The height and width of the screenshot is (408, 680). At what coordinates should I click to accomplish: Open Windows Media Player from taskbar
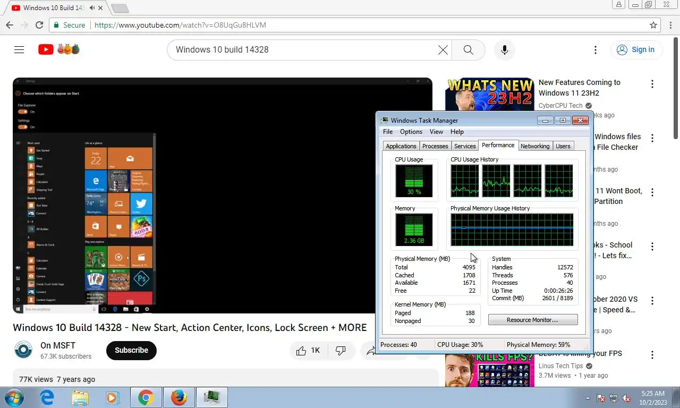(112, 397)
